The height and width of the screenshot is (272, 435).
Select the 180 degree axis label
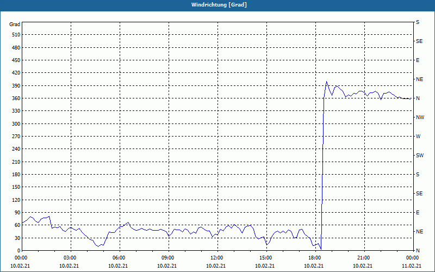point(16,174)
